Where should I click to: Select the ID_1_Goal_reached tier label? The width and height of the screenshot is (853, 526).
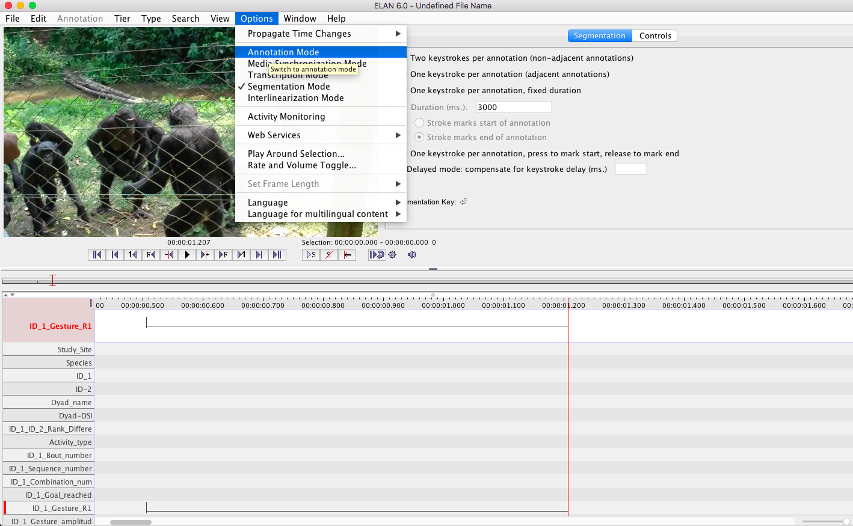58,495
